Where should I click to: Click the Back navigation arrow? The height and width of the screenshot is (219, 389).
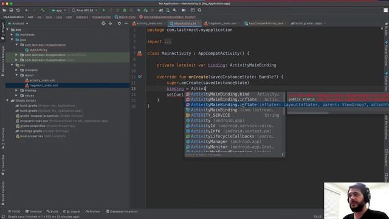point(27,10)
